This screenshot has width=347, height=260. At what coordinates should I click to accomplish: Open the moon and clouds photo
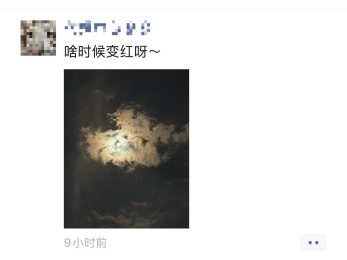pyautogui.click(x=127, y=148)
